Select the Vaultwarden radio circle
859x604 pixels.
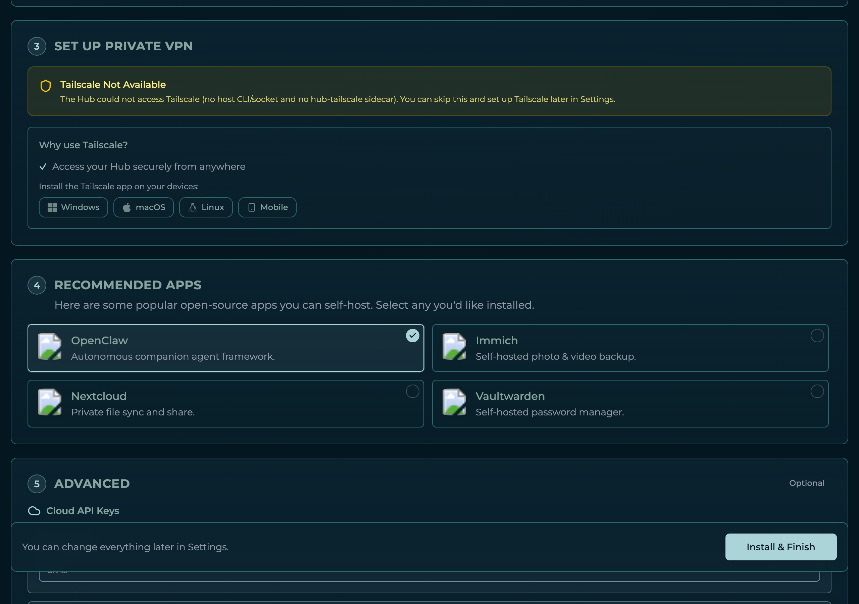coord(817,392)
